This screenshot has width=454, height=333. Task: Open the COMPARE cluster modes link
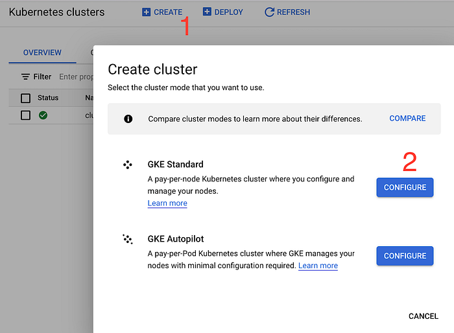[407, 119]
